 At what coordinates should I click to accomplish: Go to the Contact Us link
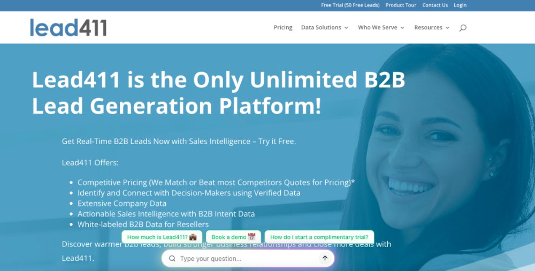coord(435,5)
